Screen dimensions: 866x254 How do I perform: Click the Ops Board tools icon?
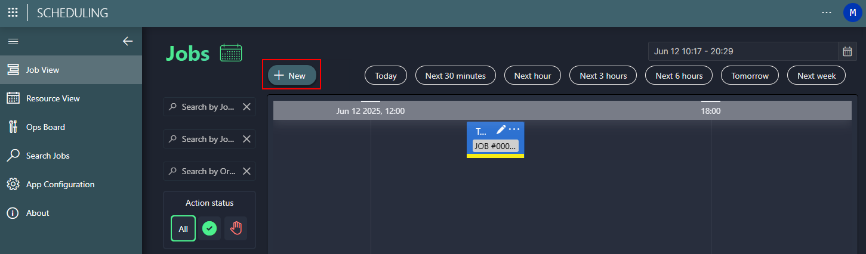pyautogui.click(x=13, y=127)
